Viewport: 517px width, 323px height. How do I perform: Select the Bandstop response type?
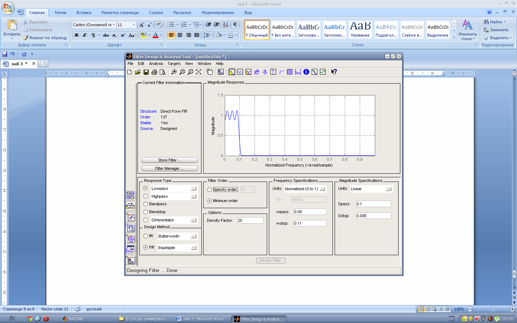click(146, 212)
